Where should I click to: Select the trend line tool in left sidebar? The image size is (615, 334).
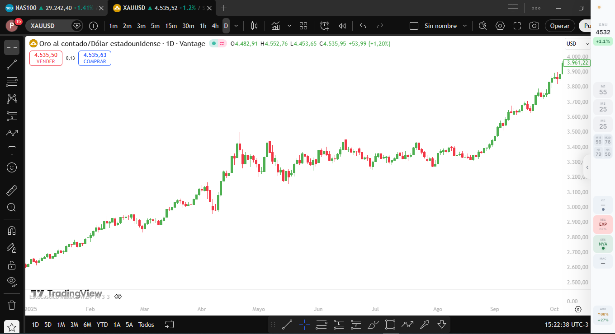click(x=12, y=65)
